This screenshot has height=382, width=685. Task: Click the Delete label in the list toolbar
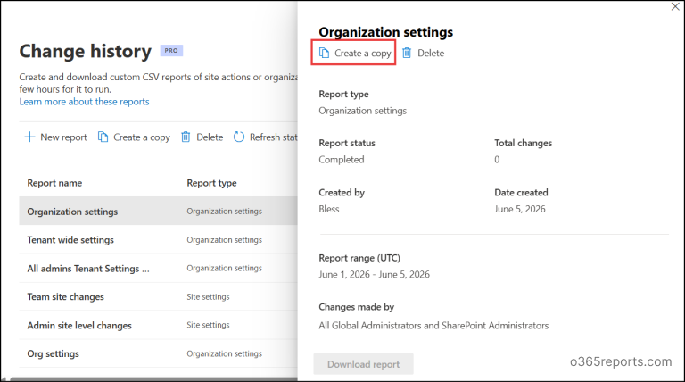[x=210, y=137]
